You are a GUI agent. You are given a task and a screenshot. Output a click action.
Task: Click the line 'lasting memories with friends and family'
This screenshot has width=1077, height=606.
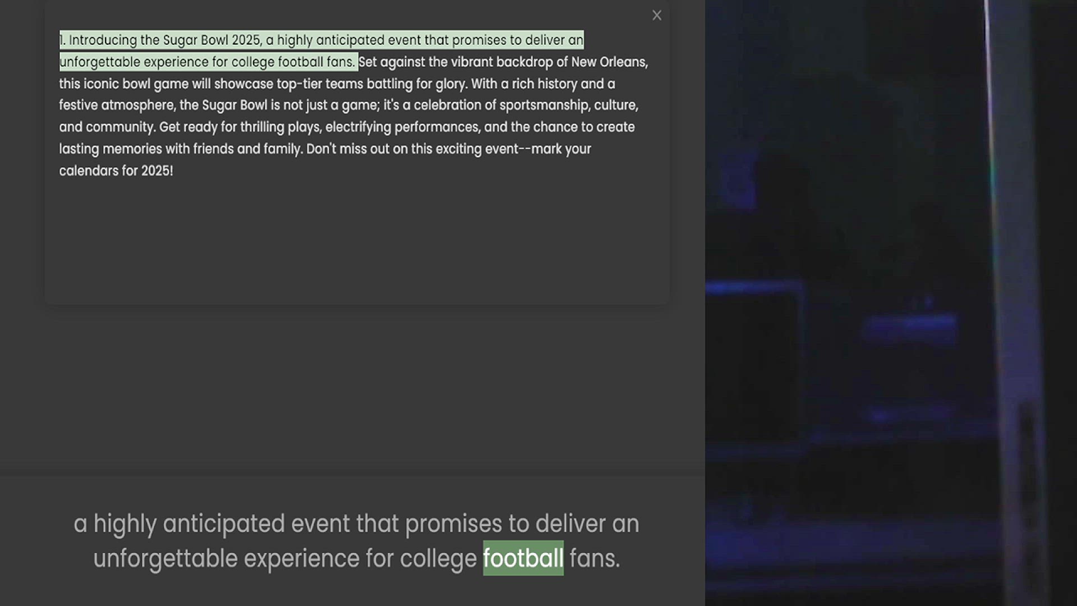[325, 149]
